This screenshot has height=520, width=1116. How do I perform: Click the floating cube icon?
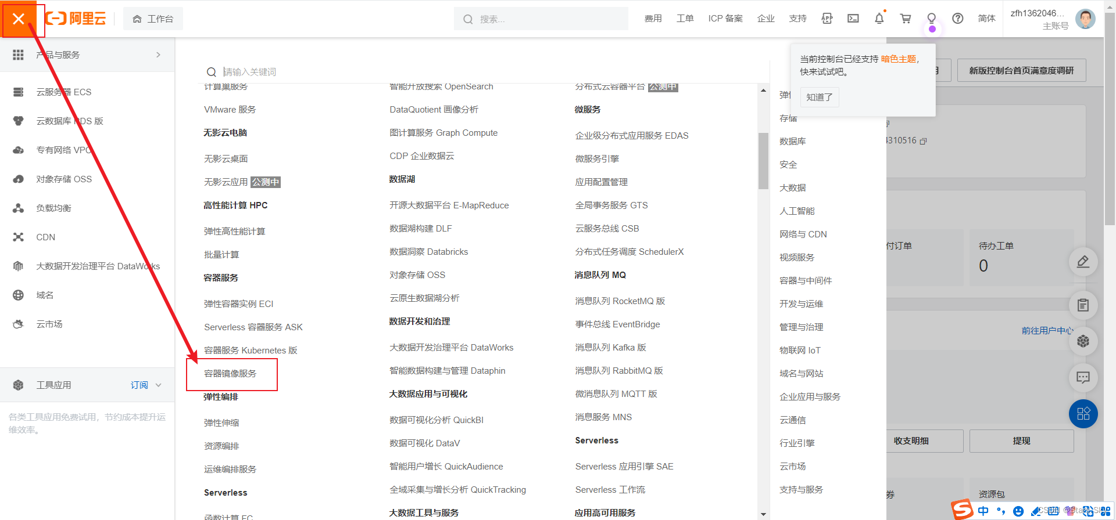point(1083,341)
